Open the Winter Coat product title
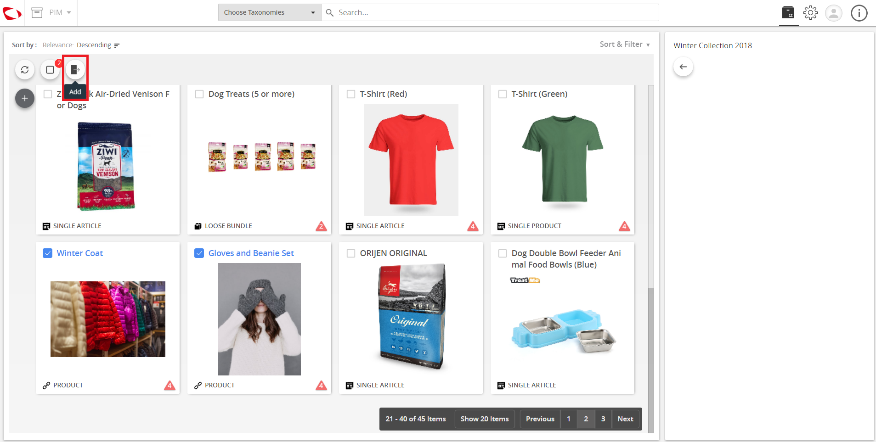Screen dimensions: 876x442 (x=80, y=253)
